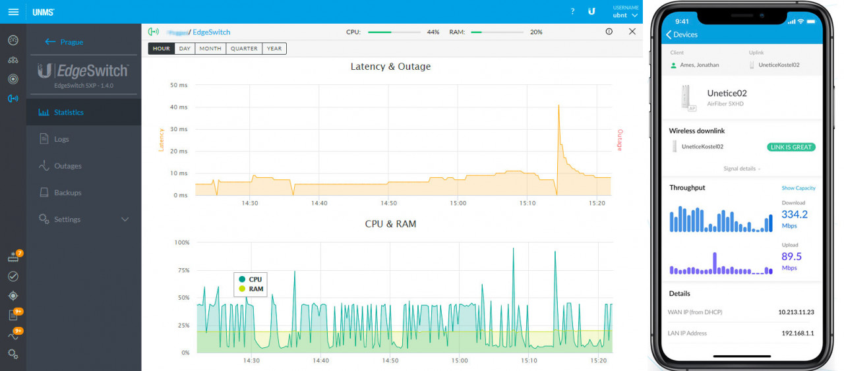Viewport: 844px width, 371px height.
Task: Tap the LAN IP 192.168.1.1 value
Action: point(797,333)
